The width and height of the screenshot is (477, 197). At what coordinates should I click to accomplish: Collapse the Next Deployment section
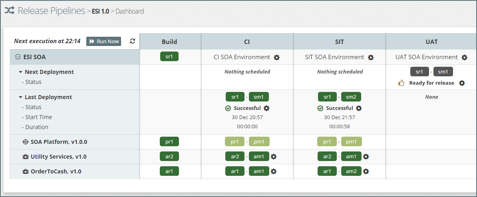click(20, 72)
